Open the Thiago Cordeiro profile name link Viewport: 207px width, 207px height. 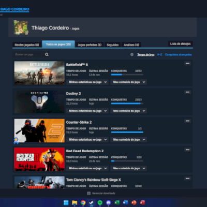(50, 28)
